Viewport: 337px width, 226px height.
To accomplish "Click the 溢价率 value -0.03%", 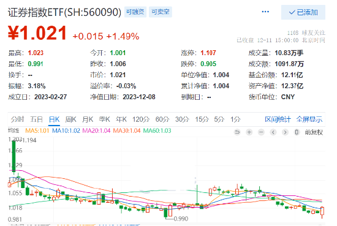I will coord(126,86).
